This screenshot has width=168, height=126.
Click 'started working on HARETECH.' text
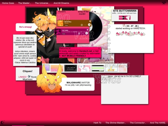(130, 29)
